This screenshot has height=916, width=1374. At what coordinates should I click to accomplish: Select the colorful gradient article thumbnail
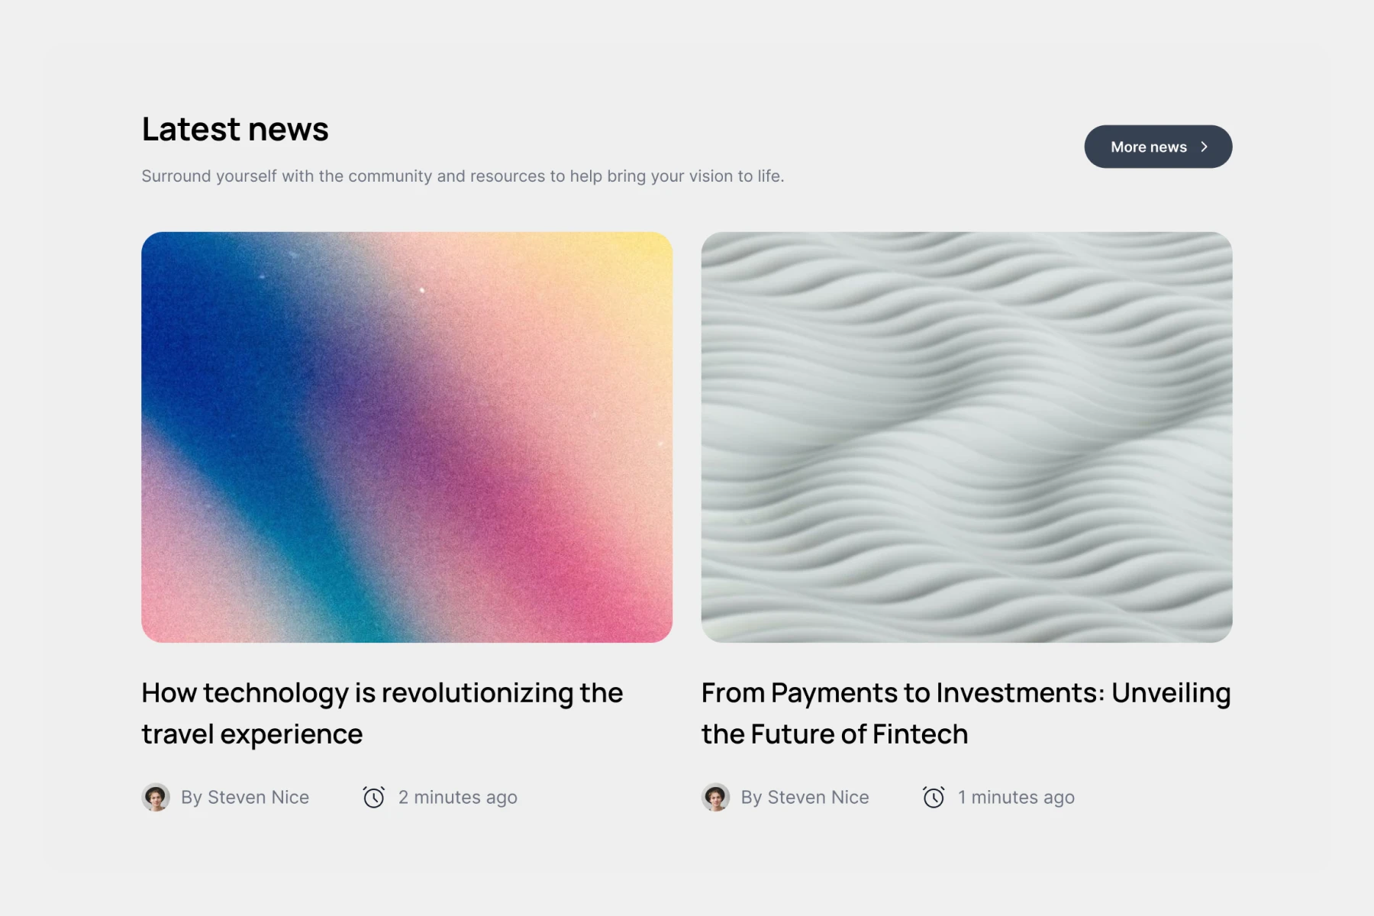(x=407, y=437)
